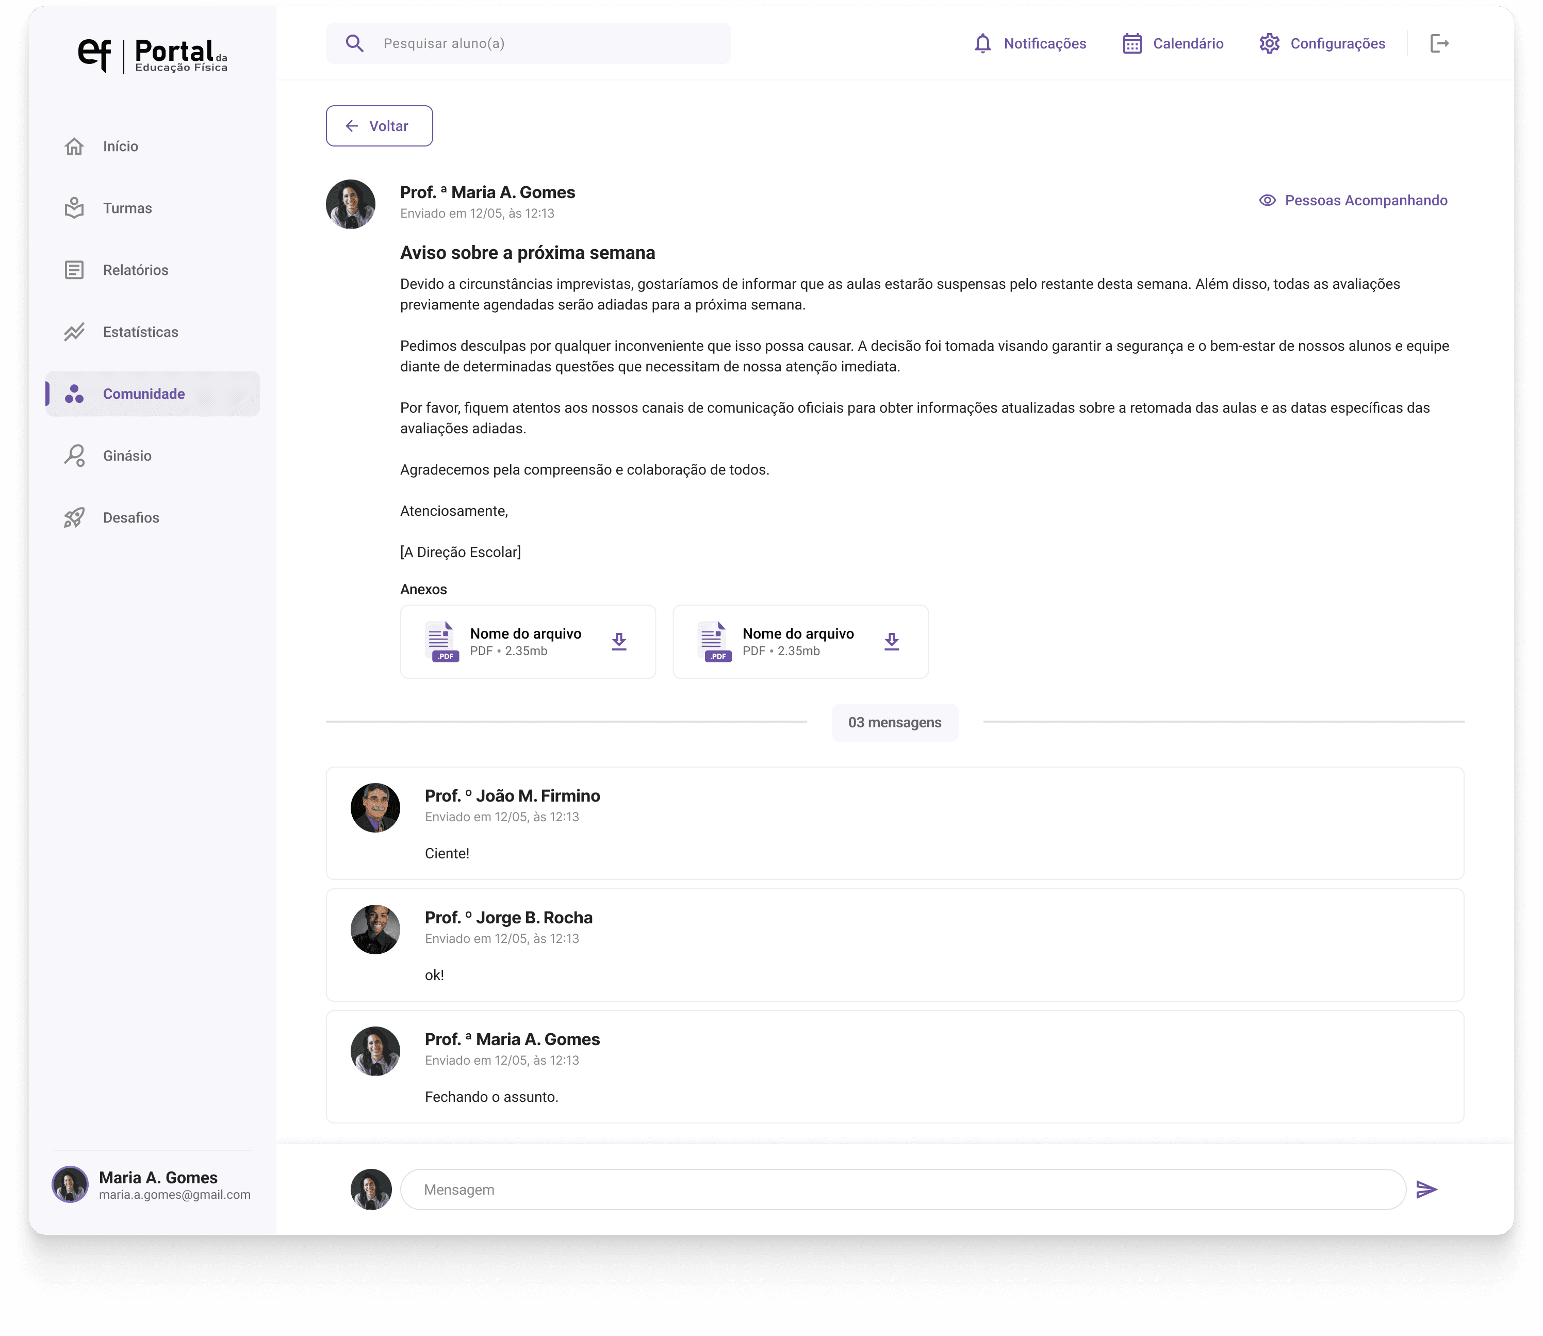Click Maria A. Gomes's reply avatar
Viewport: 1543px width, 1336px height.
click(x=375, y=1050)
